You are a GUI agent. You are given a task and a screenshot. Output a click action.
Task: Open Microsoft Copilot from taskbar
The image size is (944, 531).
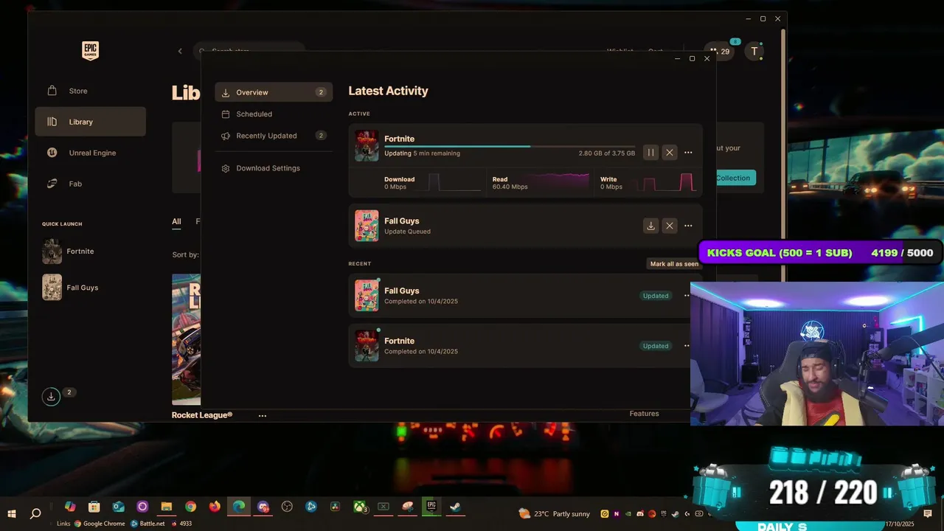click(70, 507)
